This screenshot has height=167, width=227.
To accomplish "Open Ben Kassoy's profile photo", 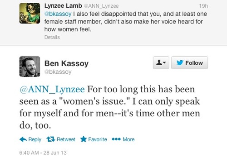I will click(30, 67).
